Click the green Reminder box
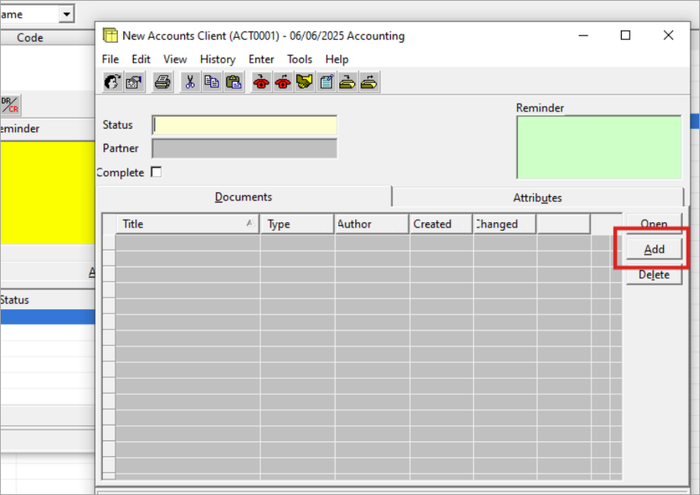Viewport: 700px width, 495px height. point(599,147)
